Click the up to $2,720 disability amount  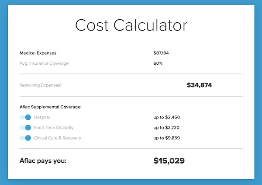(166, 128)
